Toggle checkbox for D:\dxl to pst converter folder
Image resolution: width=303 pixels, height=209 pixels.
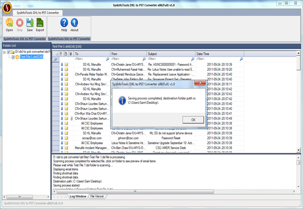coord(8,52)
